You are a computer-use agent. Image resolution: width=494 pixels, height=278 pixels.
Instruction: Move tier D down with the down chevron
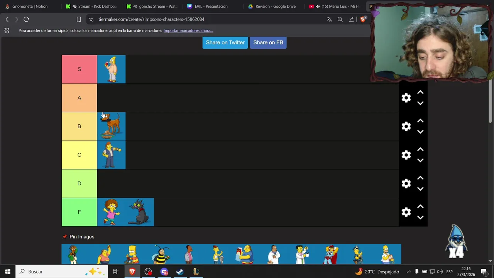point(420,189)
